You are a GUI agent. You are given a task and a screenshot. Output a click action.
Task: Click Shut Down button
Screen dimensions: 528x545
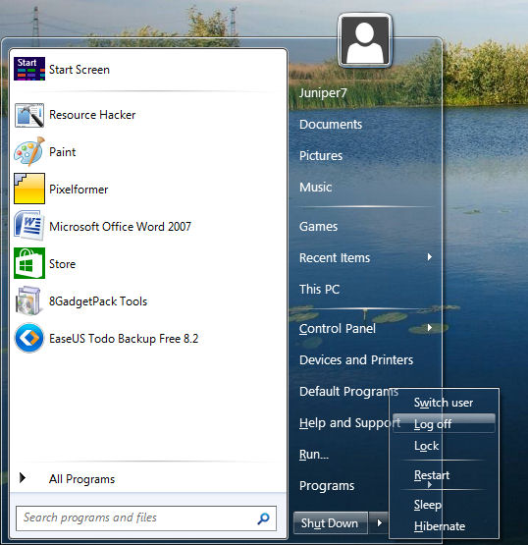pos(331,522)
